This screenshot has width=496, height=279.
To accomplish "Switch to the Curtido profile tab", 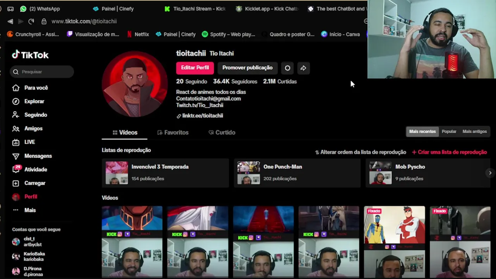I will coord(222,133).
